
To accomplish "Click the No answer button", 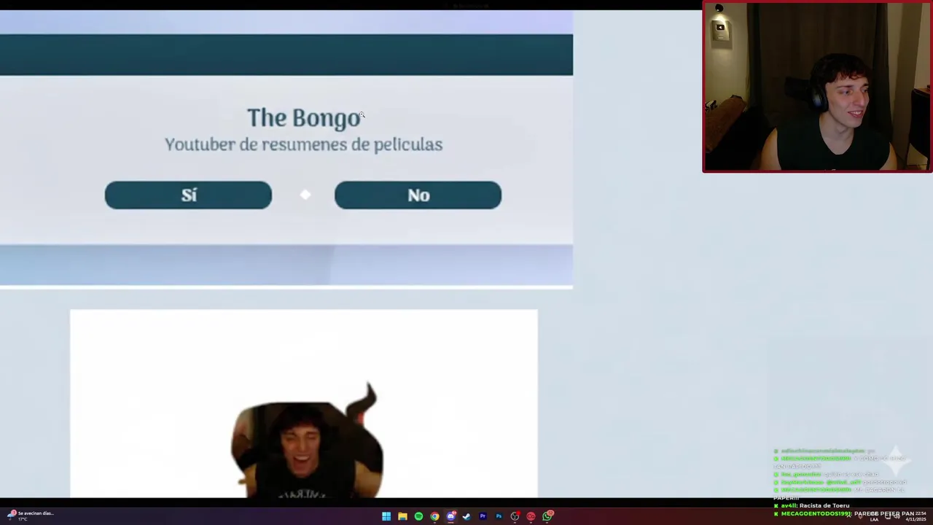I will click(x=418, y=195).
